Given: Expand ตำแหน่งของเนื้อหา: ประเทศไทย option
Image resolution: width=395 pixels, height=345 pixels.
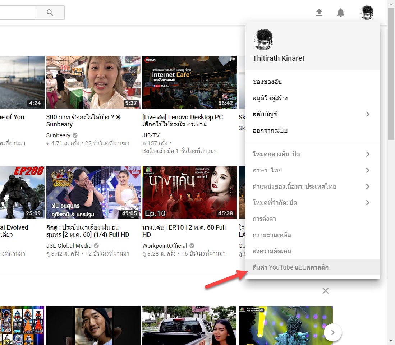Looking at the screenshot, I should (x=312, y=187).
